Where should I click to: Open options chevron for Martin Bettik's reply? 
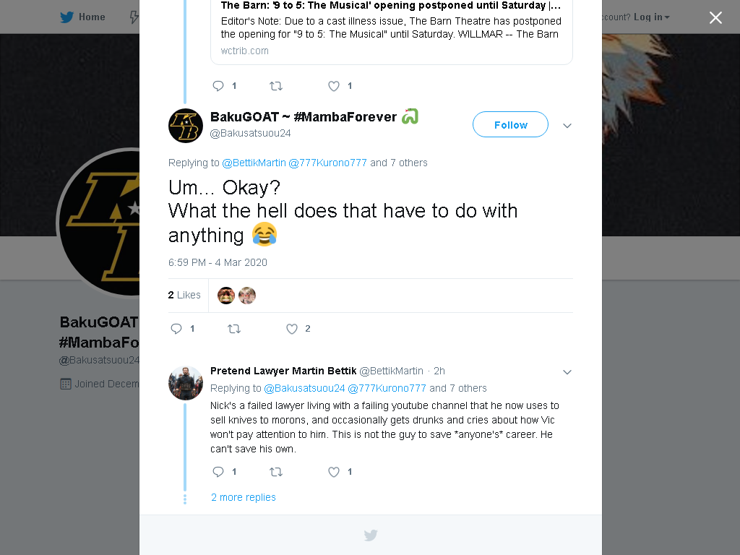(567, 372)
